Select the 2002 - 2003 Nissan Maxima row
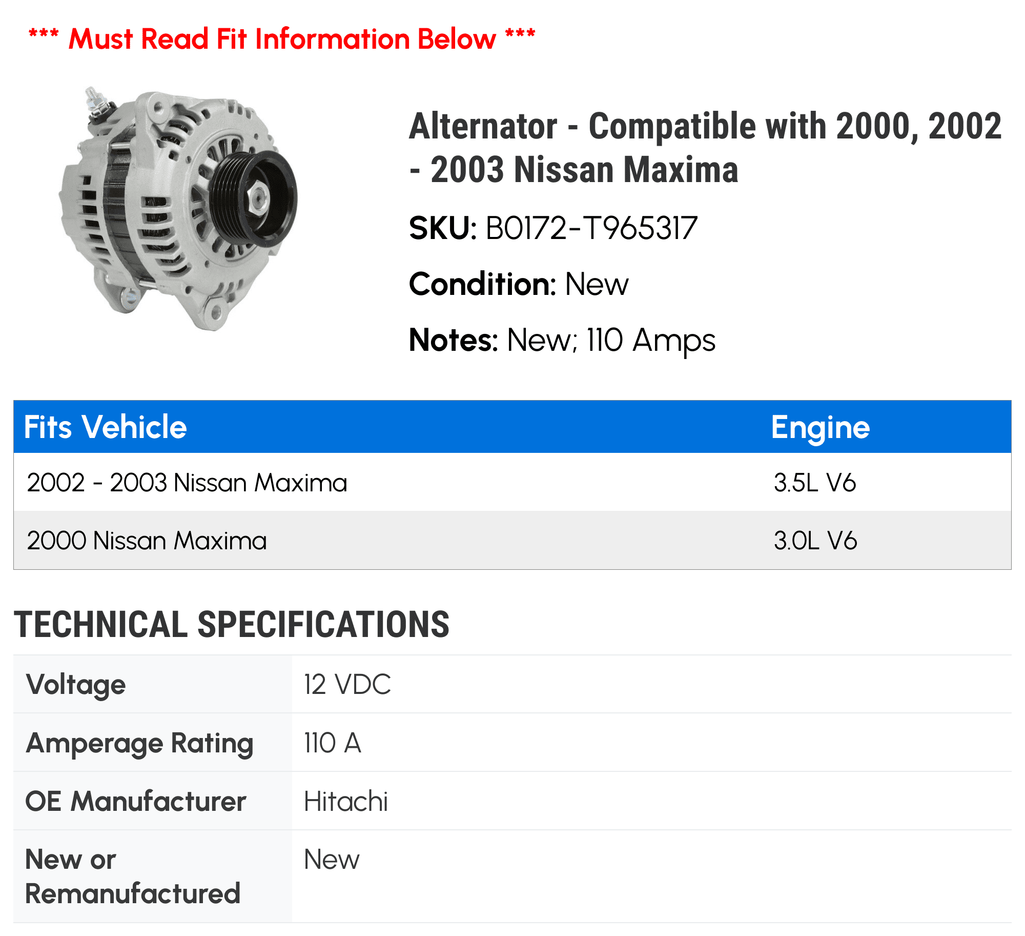 [x=187, y=483]
